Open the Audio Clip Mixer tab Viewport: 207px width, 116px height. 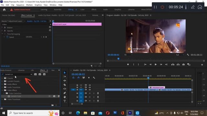coord(62,15)
